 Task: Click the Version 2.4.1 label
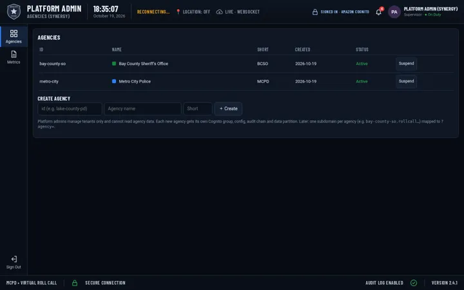(x=445, y=283)
